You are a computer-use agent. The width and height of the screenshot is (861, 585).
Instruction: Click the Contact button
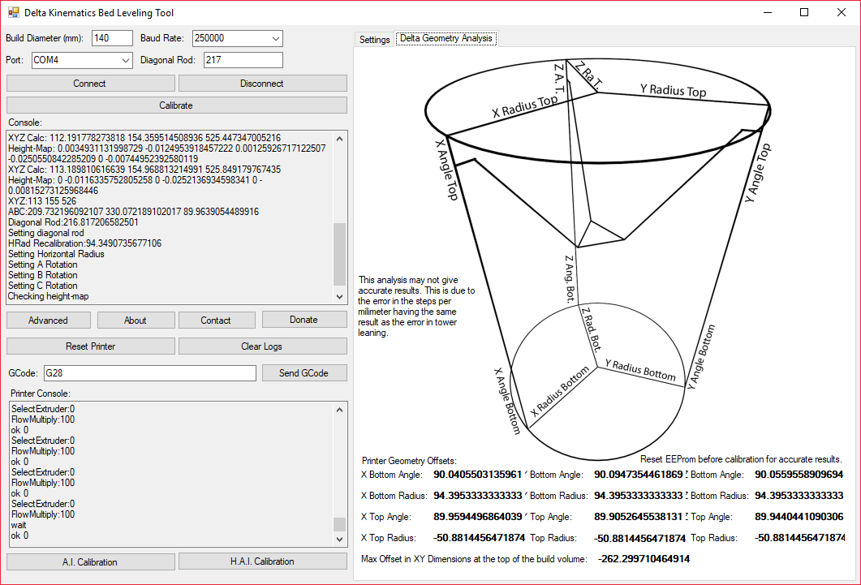click(x=217, y=320)
